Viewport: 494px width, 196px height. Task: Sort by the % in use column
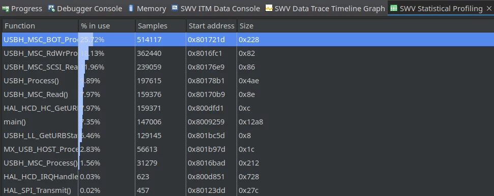click(107, 26)
